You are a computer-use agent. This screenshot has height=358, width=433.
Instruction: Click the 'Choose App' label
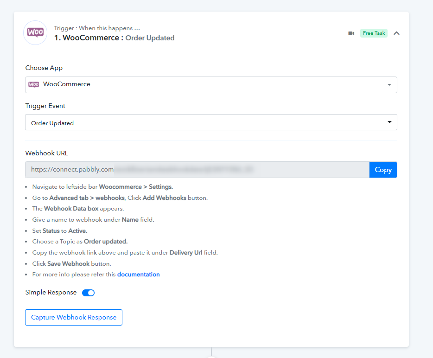pos(44,68)
